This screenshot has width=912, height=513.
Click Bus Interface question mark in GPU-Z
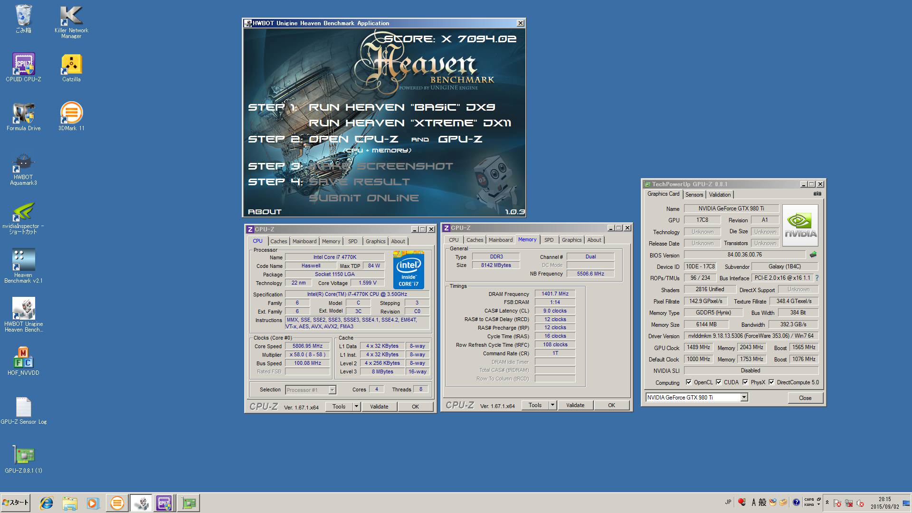(817, 278)
